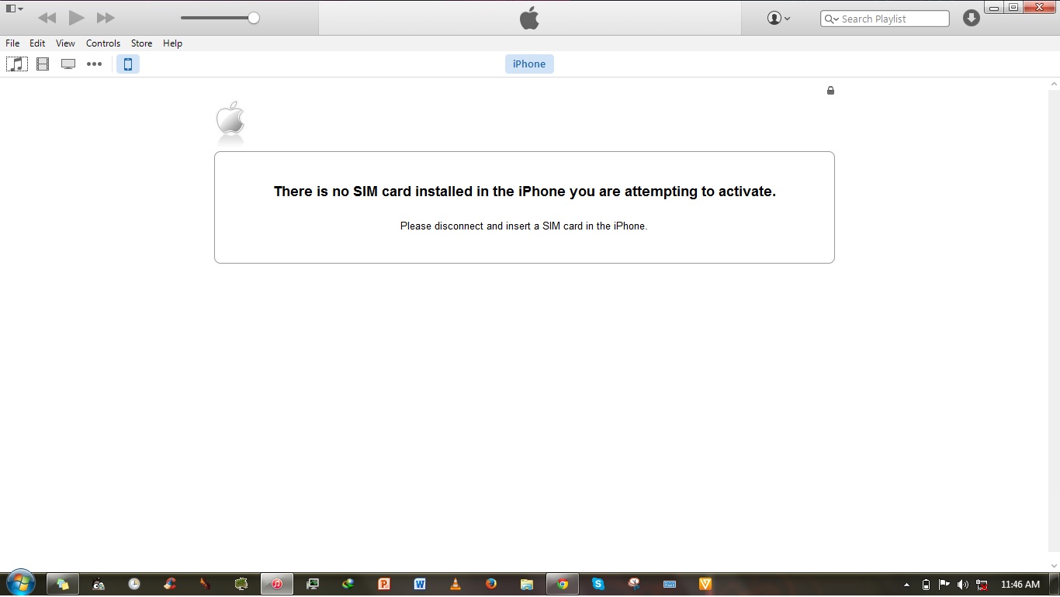Show more library types (three dots)
The image size is (1060, 597).
pyautogui.click(x=94, y=64)
